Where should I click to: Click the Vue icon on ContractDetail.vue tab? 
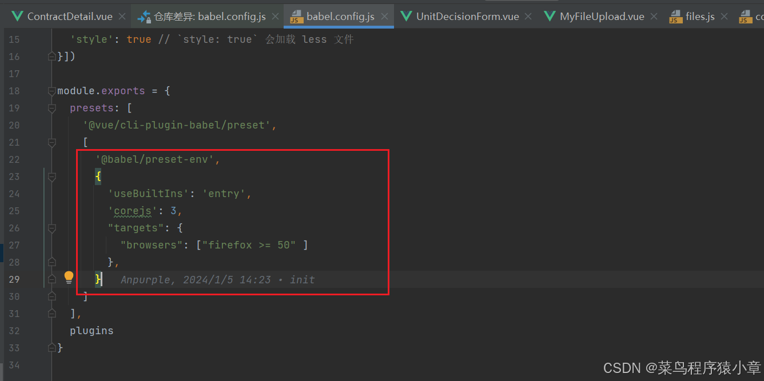[17, 17]
